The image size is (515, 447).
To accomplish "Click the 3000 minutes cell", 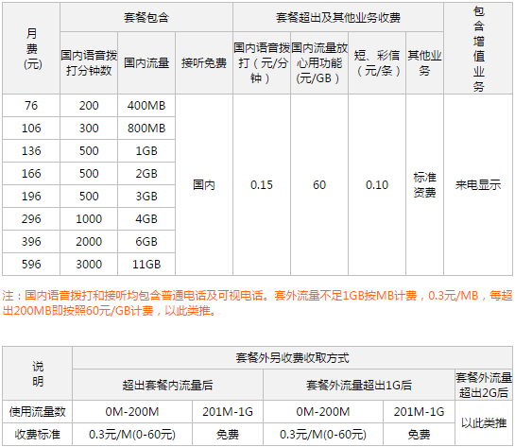I will (89, 264).
